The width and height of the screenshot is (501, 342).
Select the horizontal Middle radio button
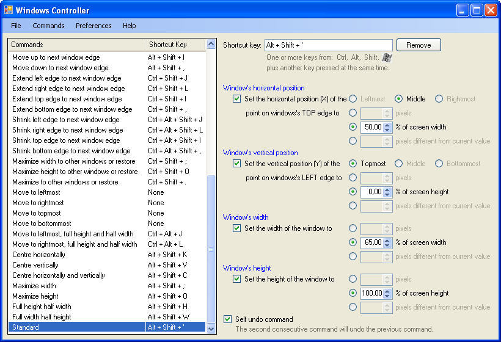click(x=398, y=99)
